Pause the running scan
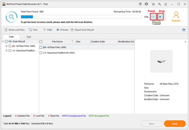 (153, 17)
